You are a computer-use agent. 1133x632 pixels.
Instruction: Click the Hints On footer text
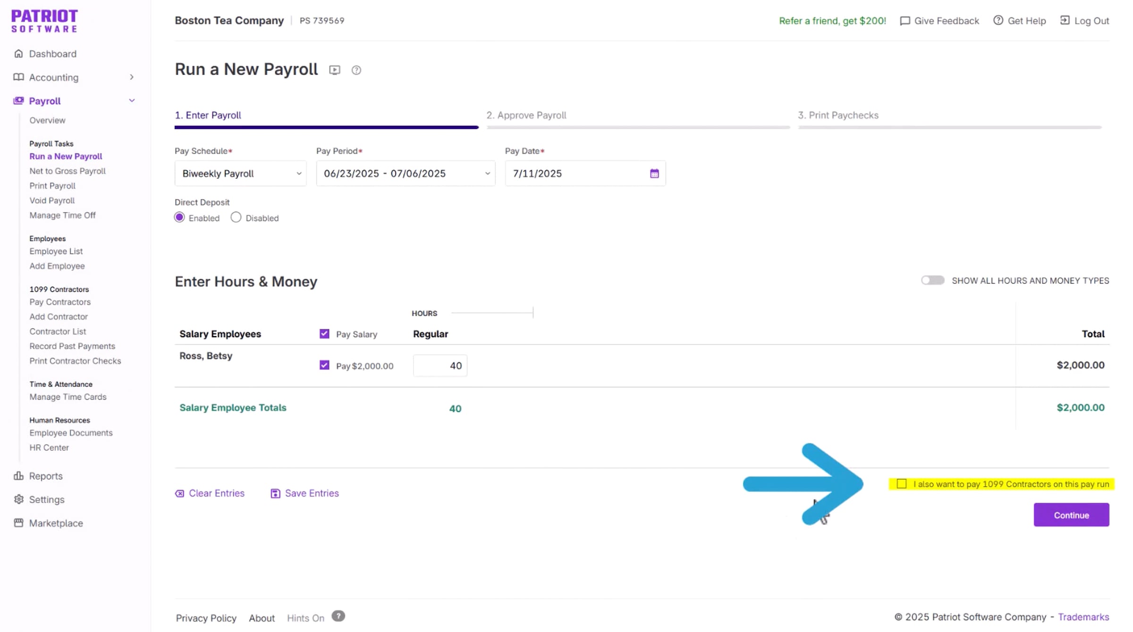coord(305,618)
